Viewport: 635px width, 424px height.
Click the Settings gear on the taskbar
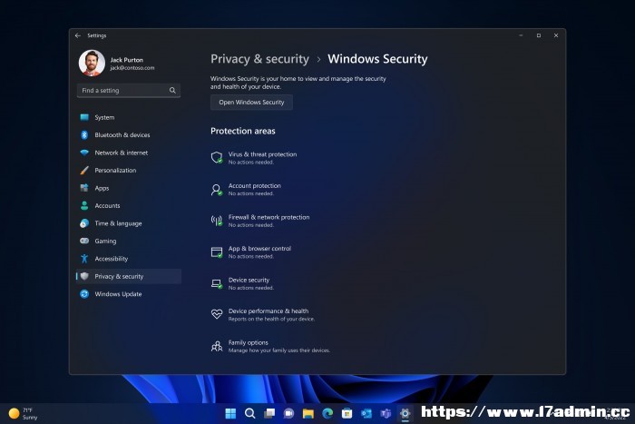(x=405, y=413)
